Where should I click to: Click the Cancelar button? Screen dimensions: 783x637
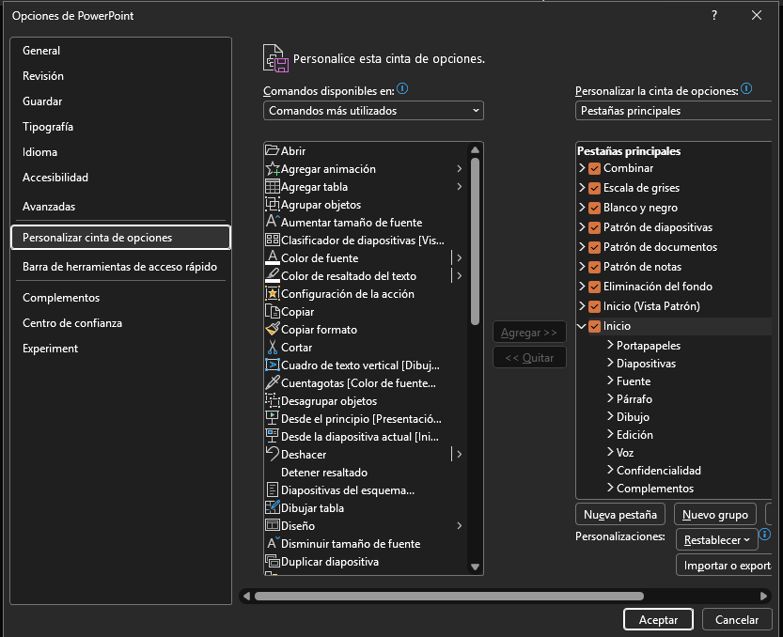tap(737, 619)
